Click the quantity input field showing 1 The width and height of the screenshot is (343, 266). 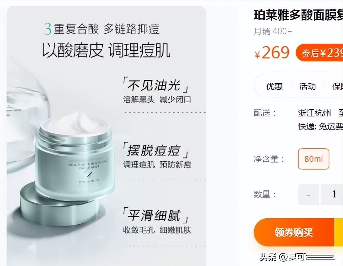332,194
